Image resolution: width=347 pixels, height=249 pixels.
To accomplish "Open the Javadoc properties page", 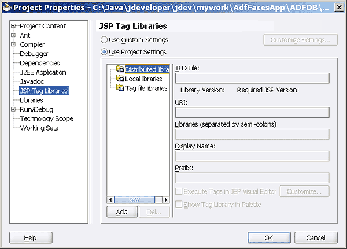I will coord(32,82).
